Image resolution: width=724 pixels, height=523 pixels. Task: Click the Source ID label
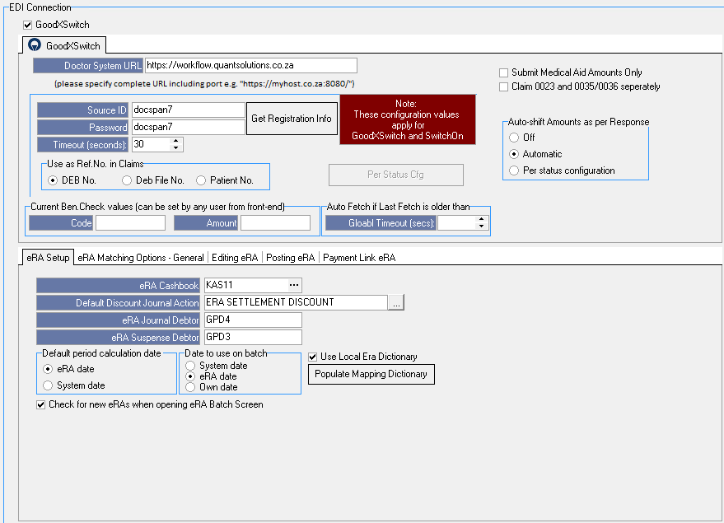(x=82, y=110)
